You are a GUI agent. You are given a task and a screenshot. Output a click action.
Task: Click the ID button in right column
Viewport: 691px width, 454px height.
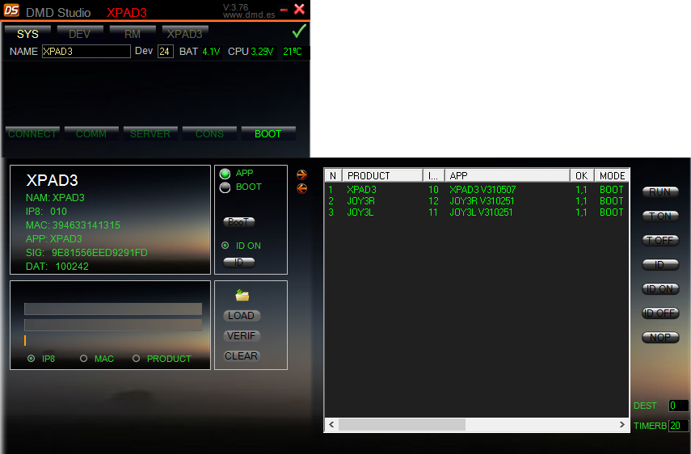click(660, 265)
